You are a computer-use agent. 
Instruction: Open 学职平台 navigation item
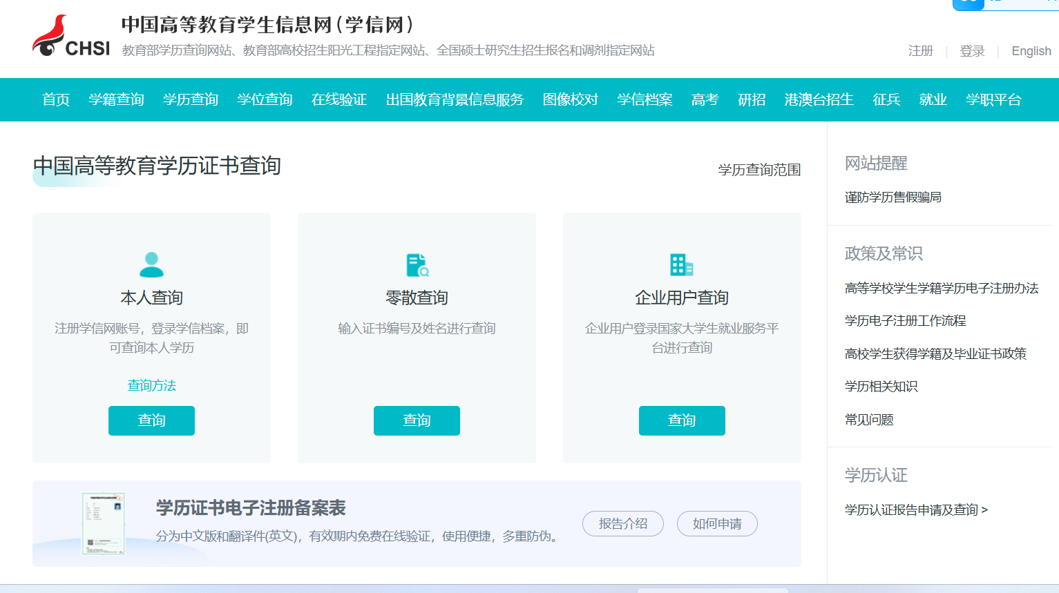click(x=993, y=99)
